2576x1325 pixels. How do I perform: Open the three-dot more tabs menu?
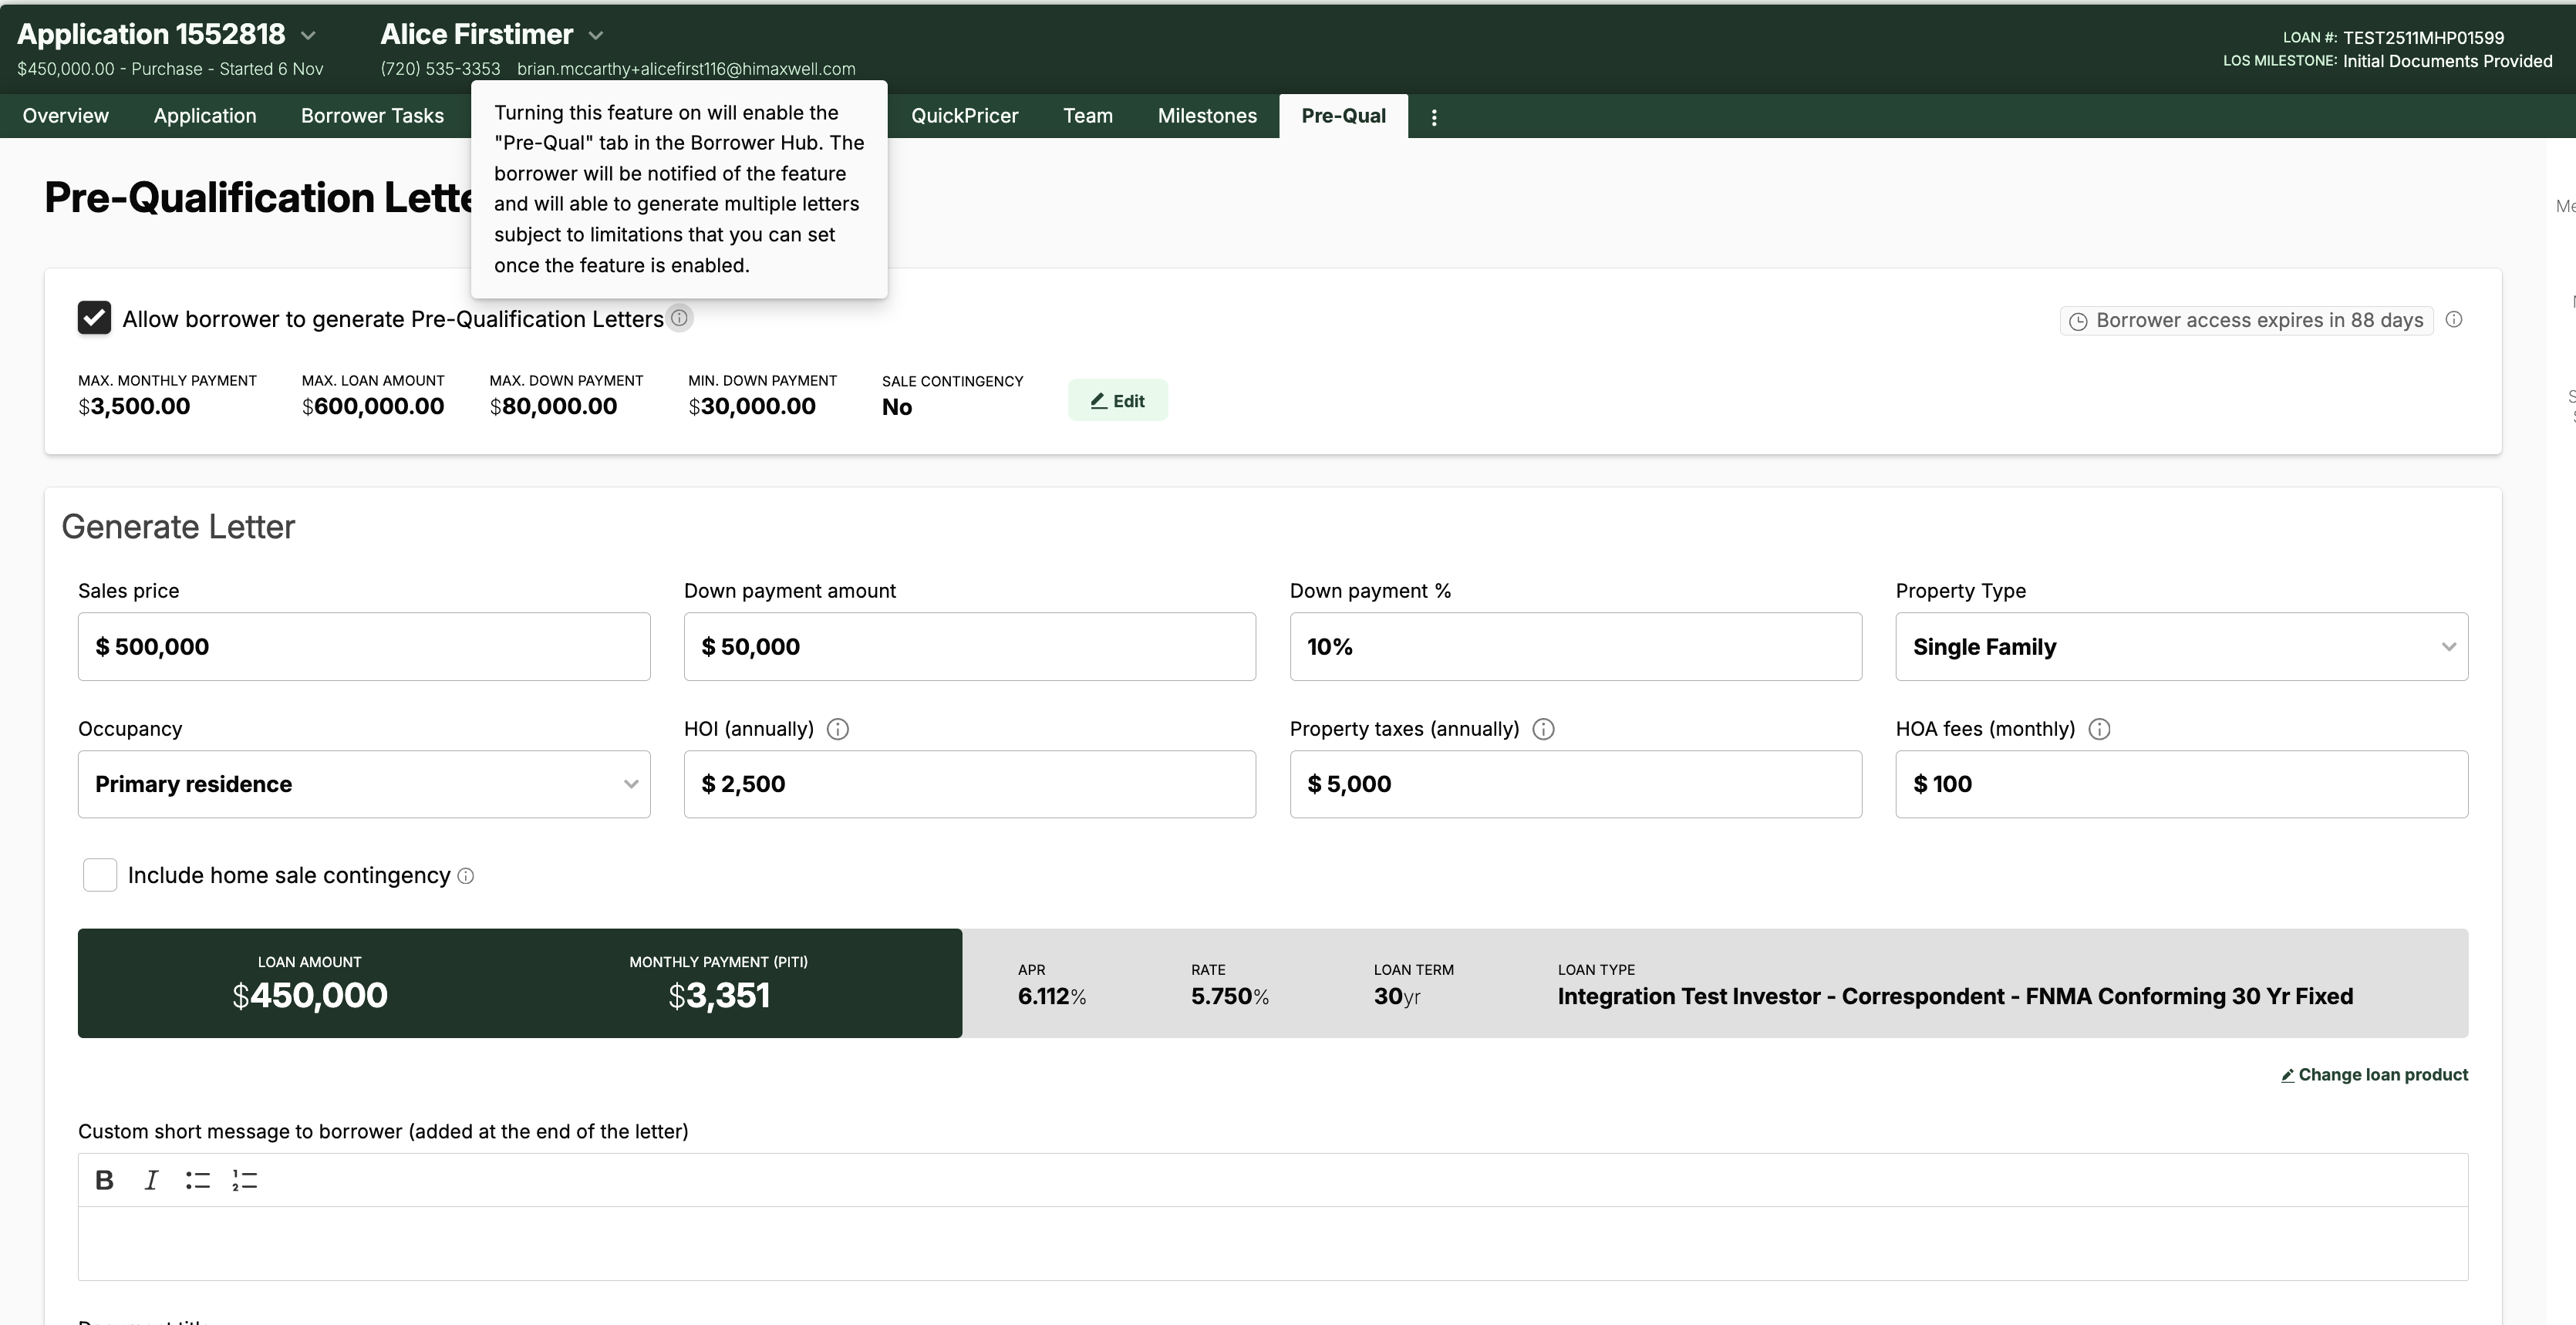coord(1434,117)
